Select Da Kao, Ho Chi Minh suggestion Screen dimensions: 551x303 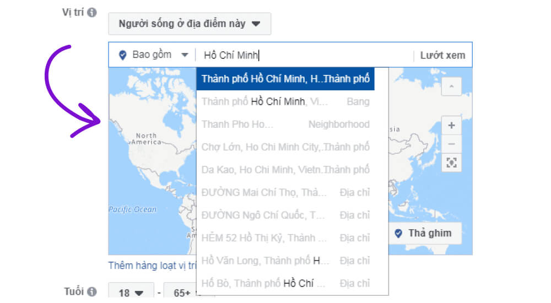coord(285,170)
